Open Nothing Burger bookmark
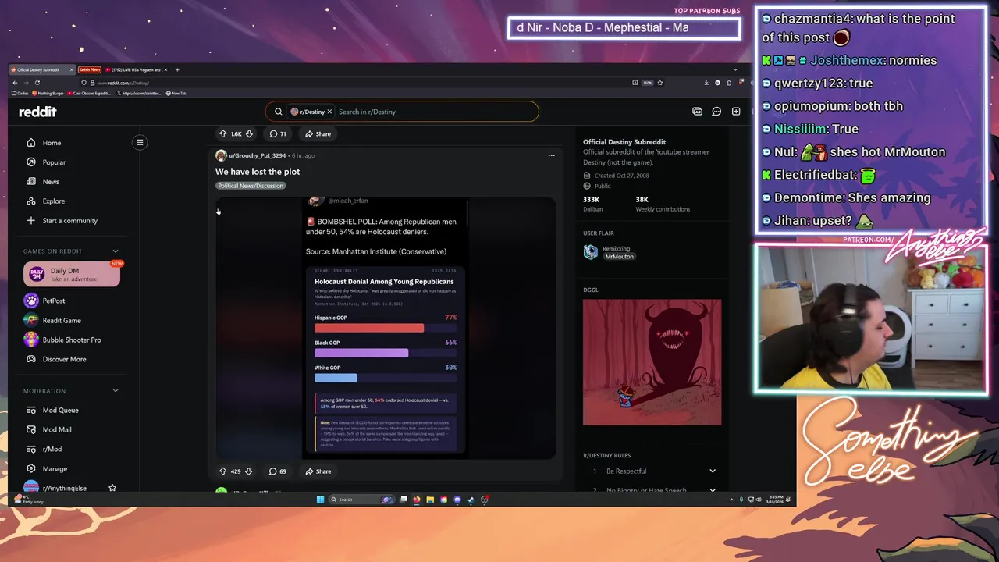999x562 pixels. point(49,93)
